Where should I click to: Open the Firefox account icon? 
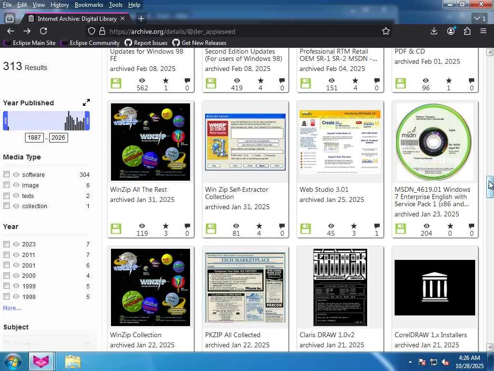451,31
